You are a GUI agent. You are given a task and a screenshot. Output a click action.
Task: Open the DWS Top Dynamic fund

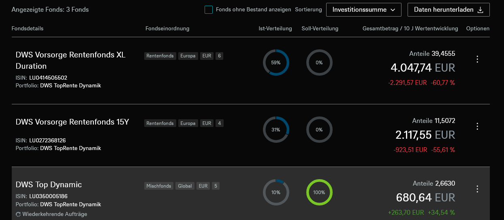click(x=49, y=185)
